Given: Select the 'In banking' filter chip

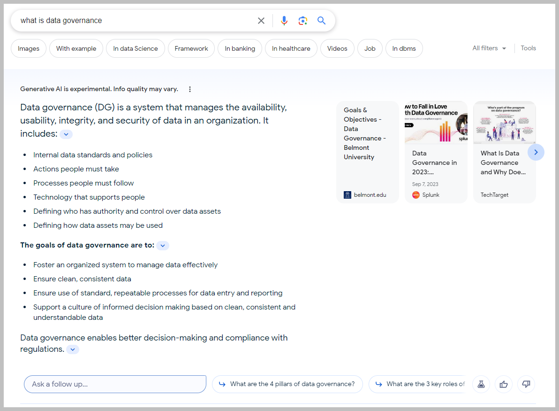Looking at the screenshot, I should click(x=240, y=48).
